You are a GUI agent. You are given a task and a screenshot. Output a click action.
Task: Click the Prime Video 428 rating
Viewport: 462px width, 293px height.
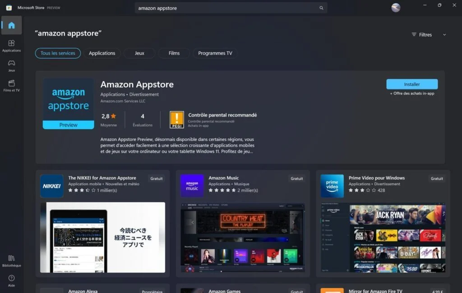[x=367, y=191]
